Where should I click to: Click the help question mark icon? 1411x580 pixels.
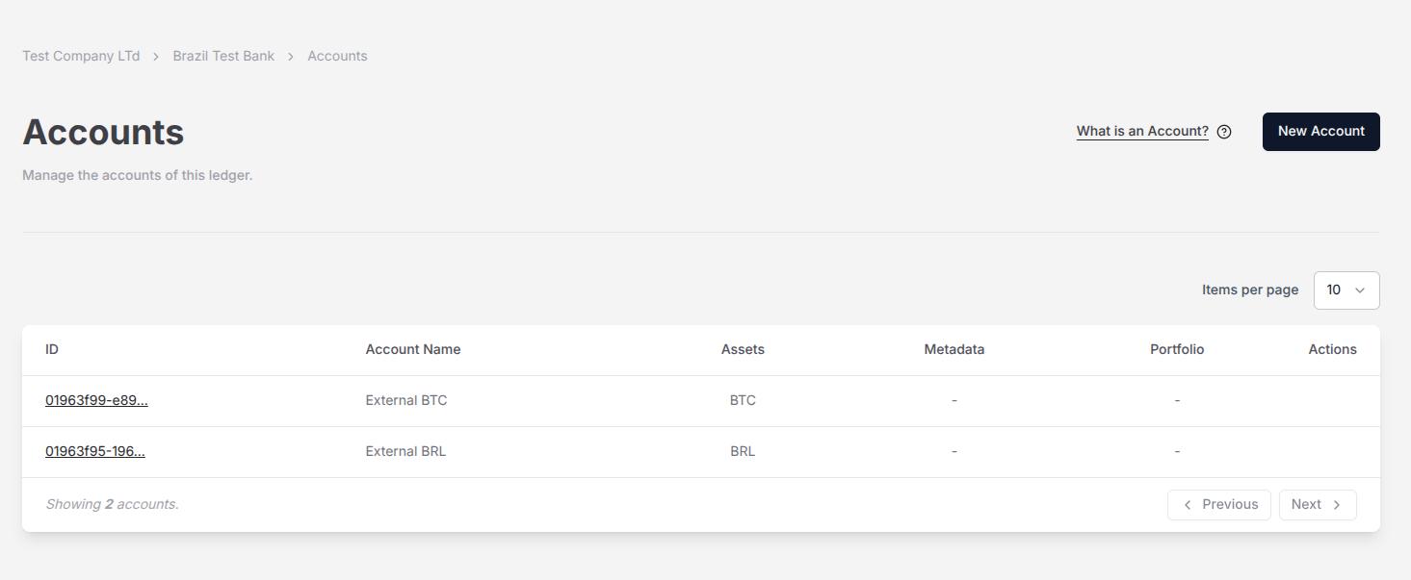[x=1224, y=132]
